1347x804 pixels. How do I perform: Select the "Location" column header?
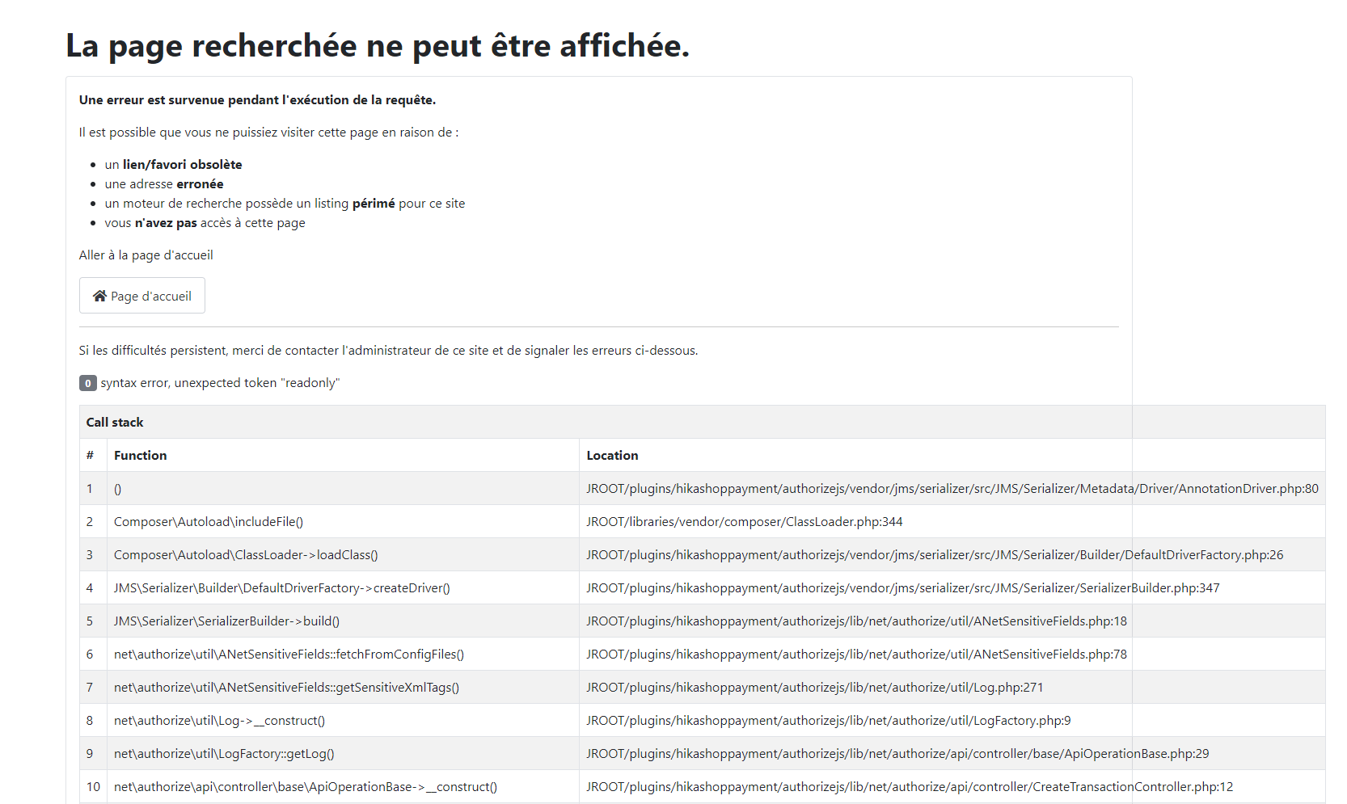click(x=612, y=455)
